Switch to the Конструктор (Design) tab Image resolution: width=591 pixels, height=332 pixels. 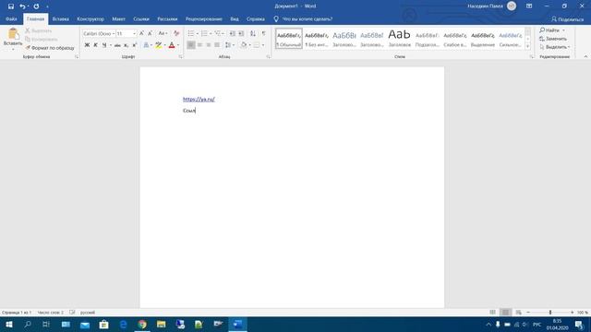tap(90, 18)
